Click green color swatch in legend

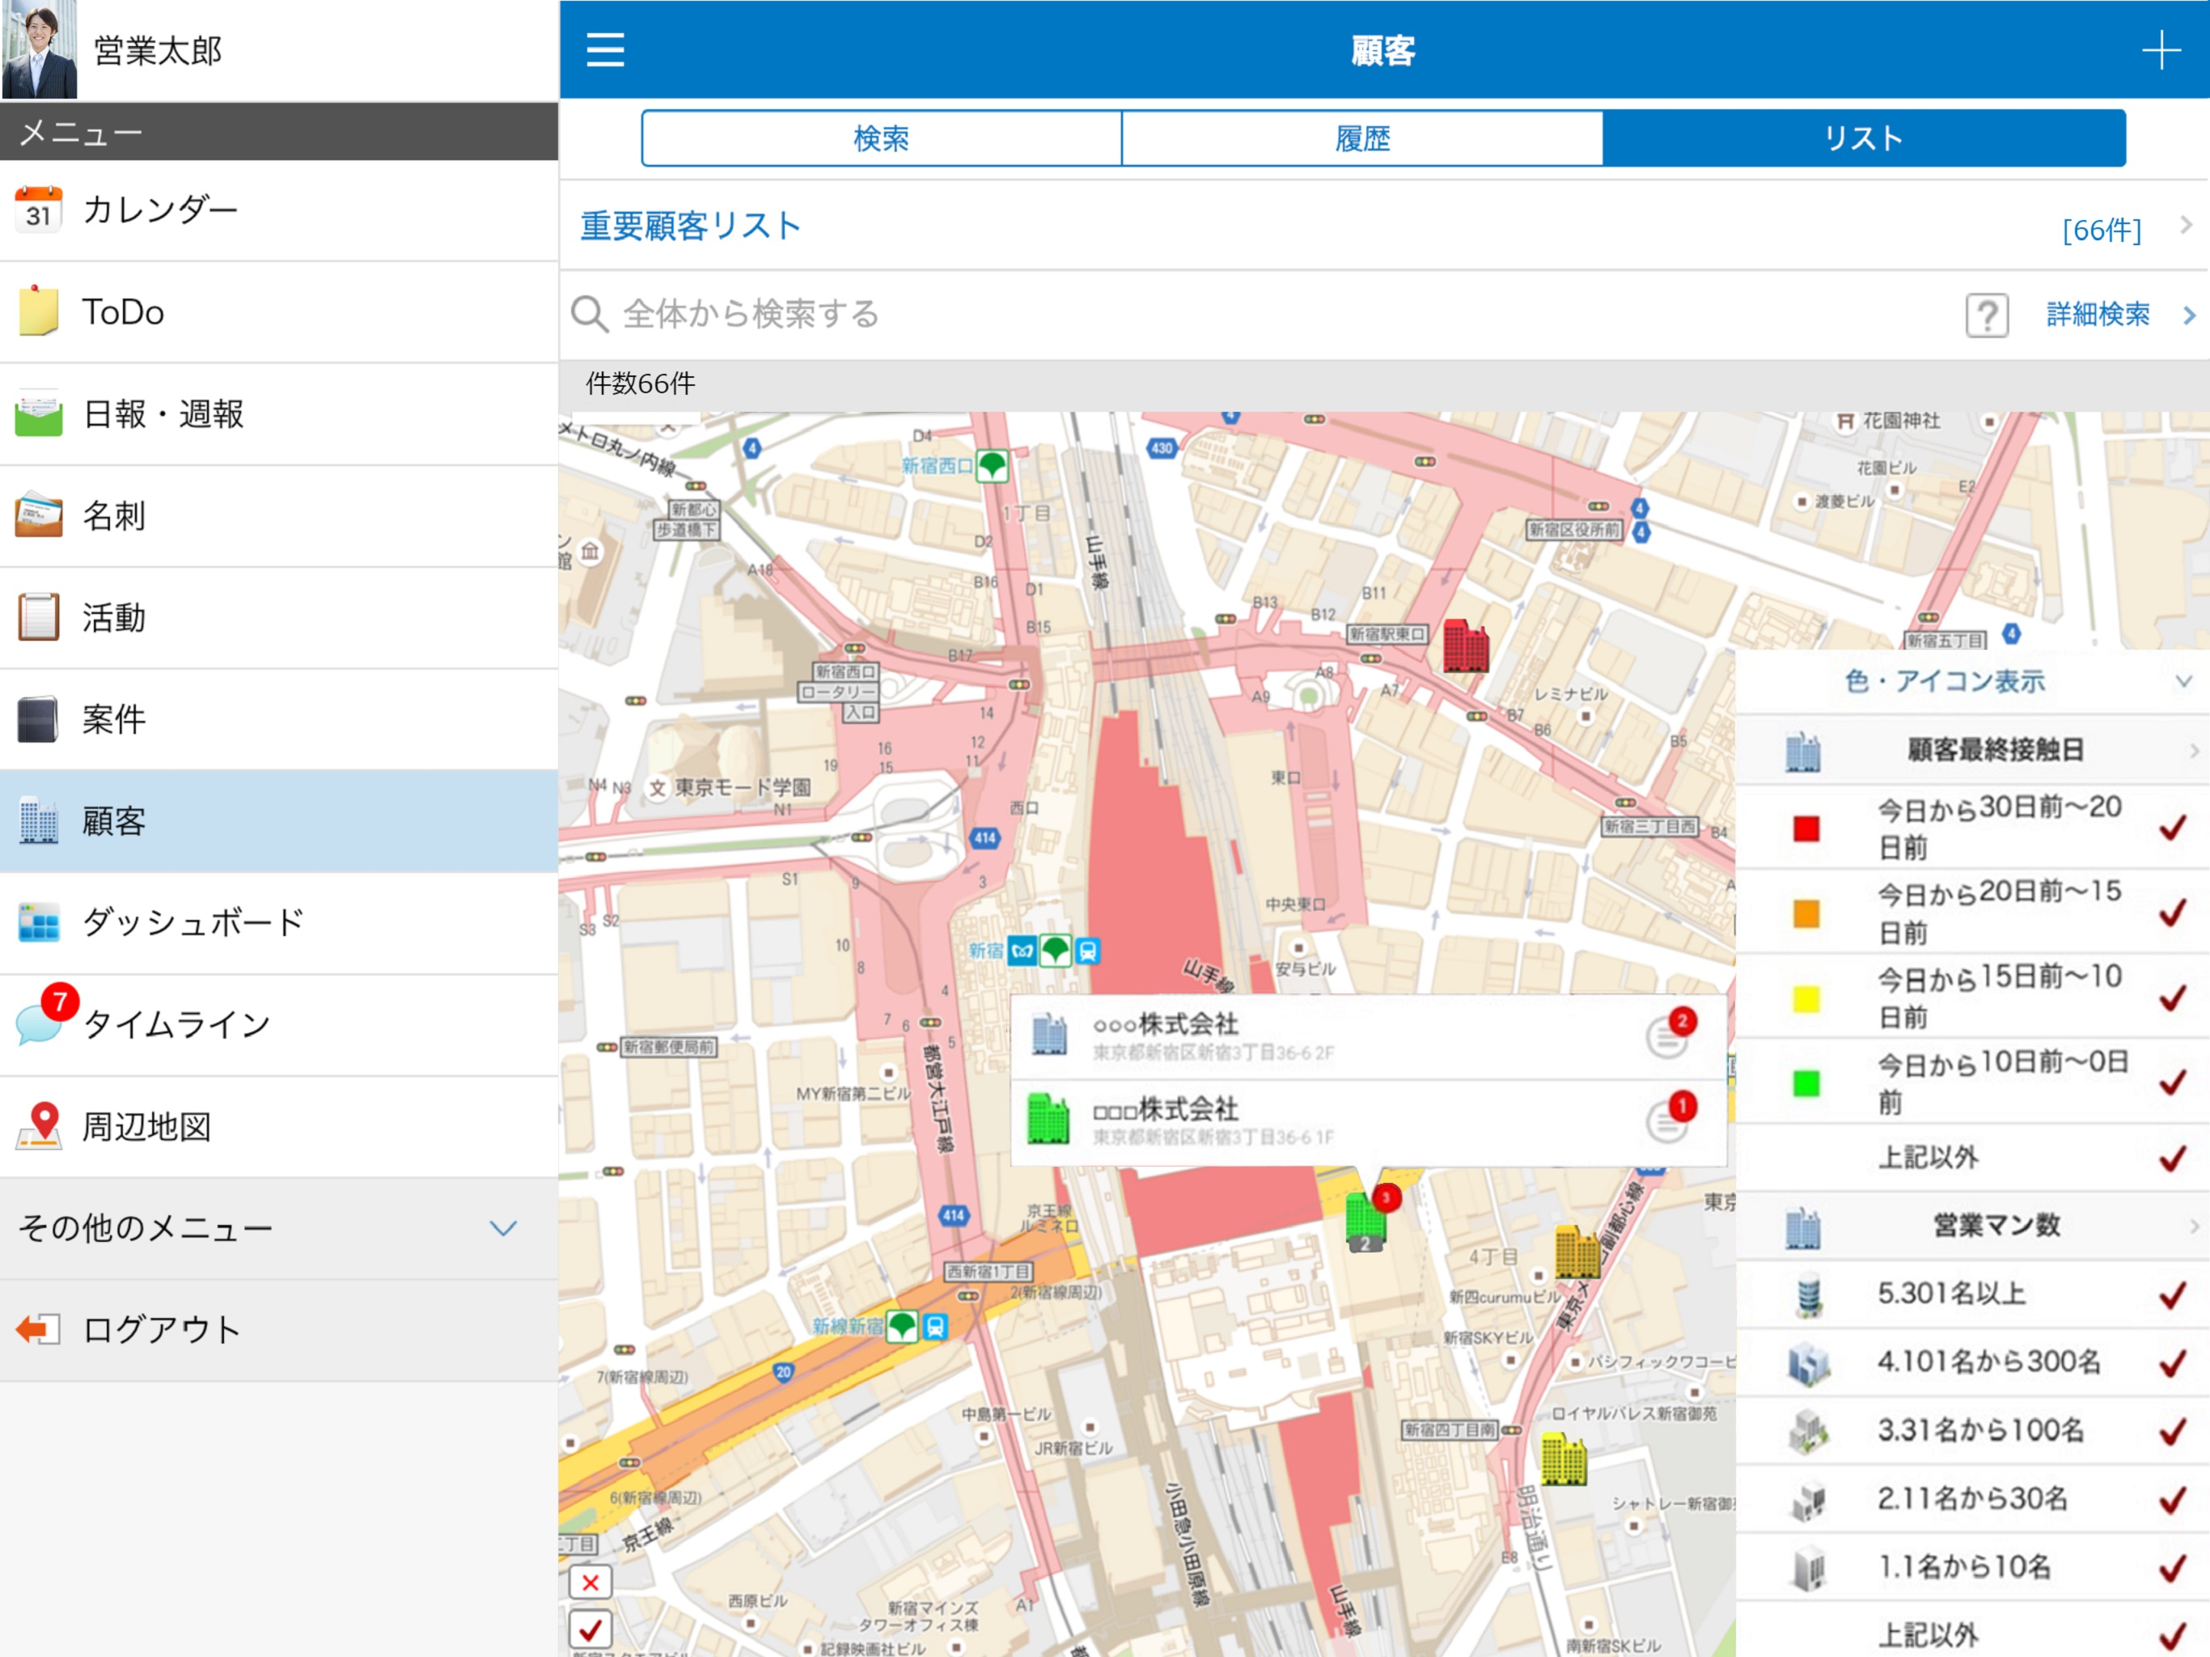tap(1806, 1083)
